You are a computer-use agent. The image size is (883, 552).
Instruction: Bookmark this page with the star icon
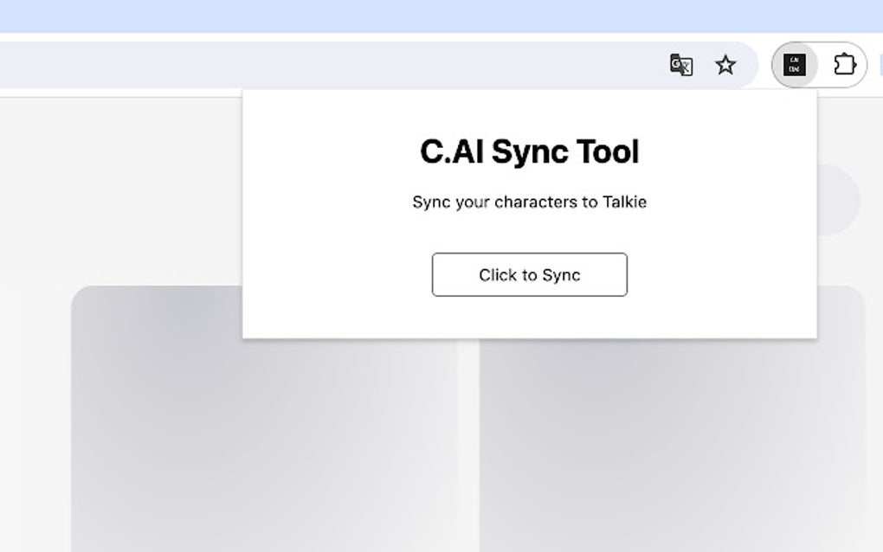click(x=725, y=65)
